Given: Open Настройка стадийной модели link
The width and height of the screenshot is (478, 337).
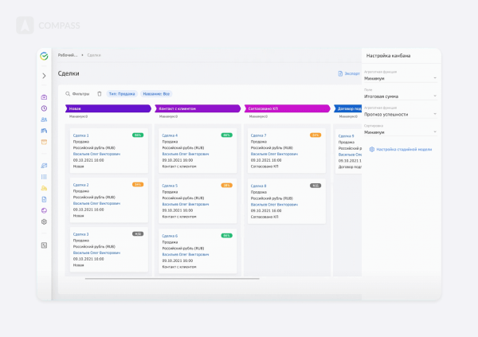Looking at the screenshot, I should point(402,149).
